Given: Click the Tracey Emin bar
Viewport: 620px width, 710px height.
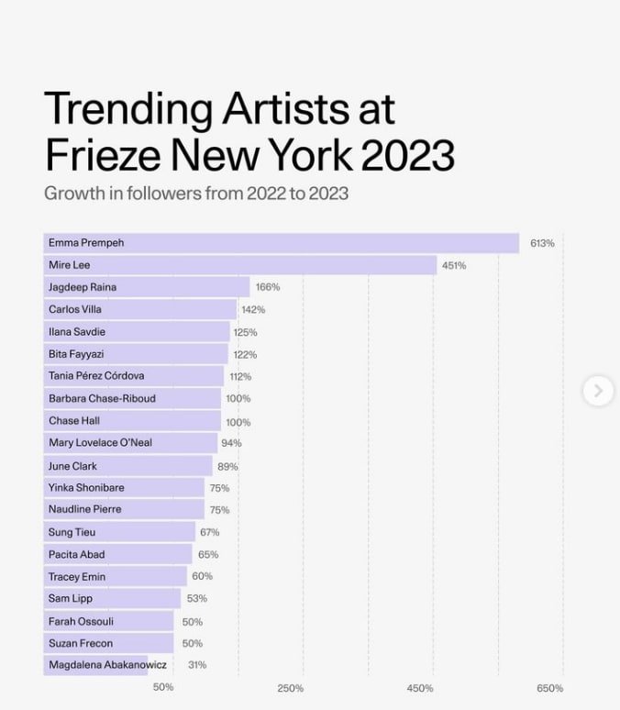Looking at the screenshot, I should click(115, 577).
